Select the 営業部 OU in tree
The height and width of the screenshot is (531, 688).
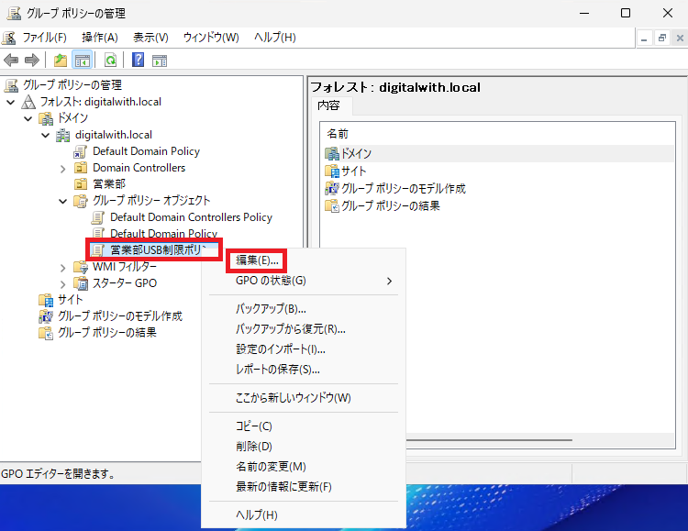coord(109,183)
